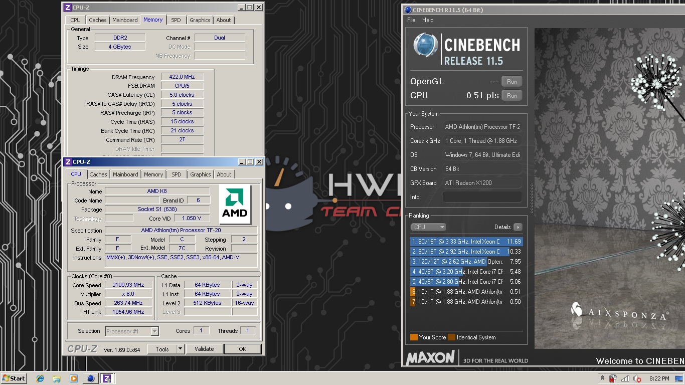This screenshot has height=385, width=685.
Task: Run the OpenGL benchmark in Cinebench
Action: (512, 82)
